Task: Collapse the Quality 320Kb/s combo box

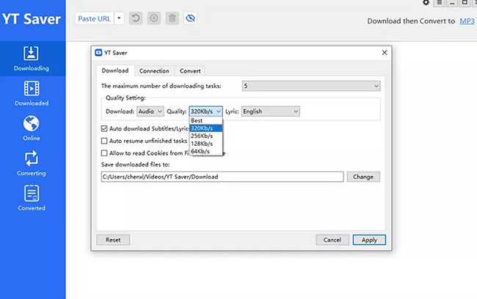Action: (x=205, y=111)
